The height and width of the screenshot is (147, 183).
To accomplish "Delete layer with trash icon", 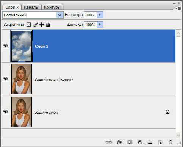I will click(170, 142).
